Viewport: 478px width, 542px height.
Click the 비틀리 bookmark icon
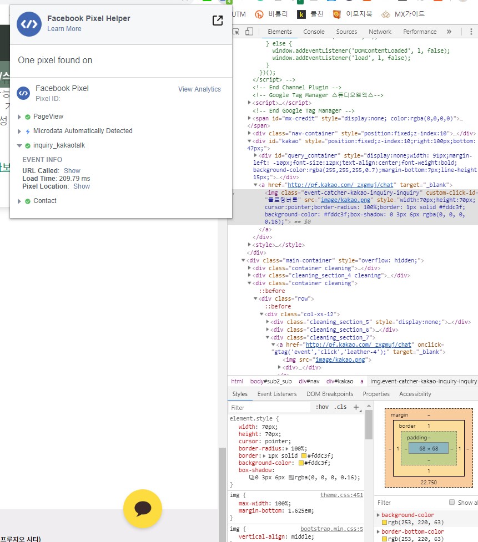tap(259, 14)
